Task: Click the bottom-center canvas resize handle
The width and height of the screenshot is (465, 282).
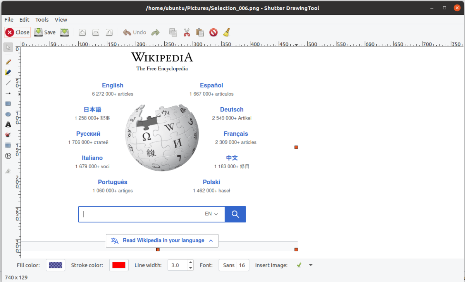Action: (x=158, y=250)
